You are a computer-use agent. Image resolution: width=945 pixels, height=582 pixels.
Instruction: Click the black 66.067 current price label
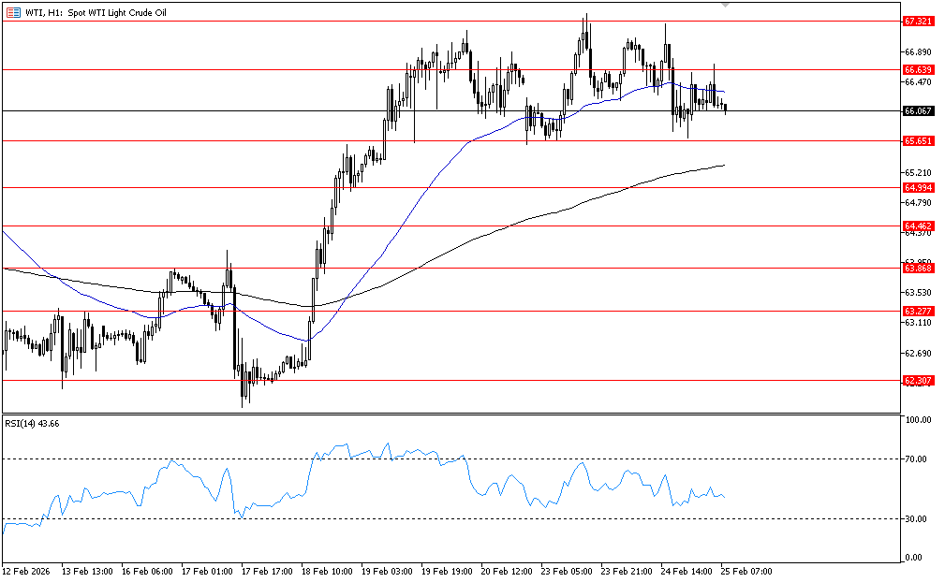[x=916, y=110]
